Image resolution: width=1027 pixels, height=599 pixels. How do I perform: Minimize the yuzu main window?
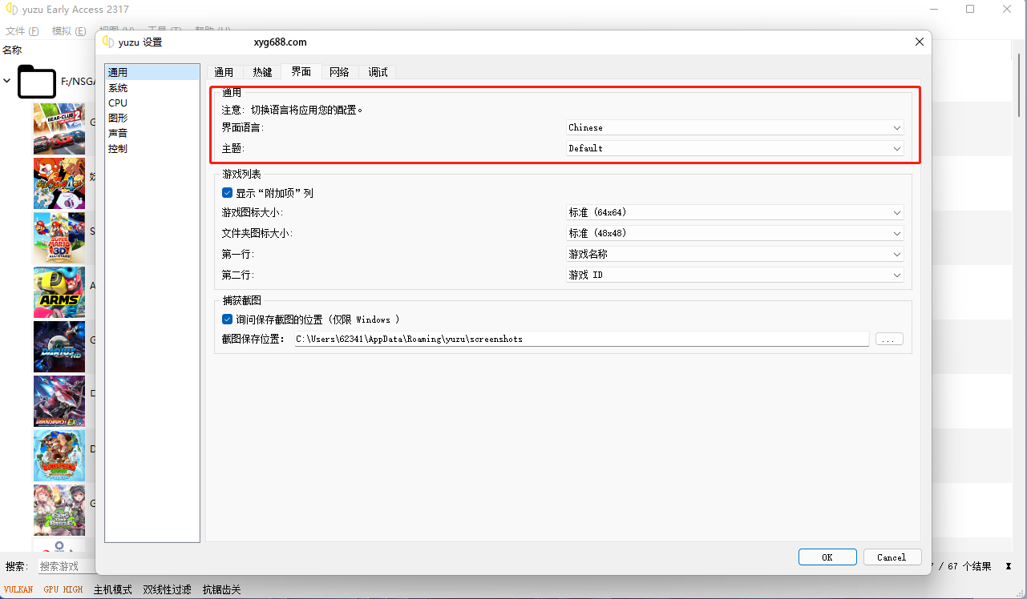[x=934, y=9]
